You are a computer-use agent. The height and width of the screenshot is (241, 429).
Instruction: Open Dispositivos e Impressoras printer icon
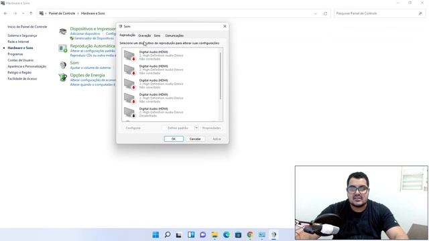(62, 31)
